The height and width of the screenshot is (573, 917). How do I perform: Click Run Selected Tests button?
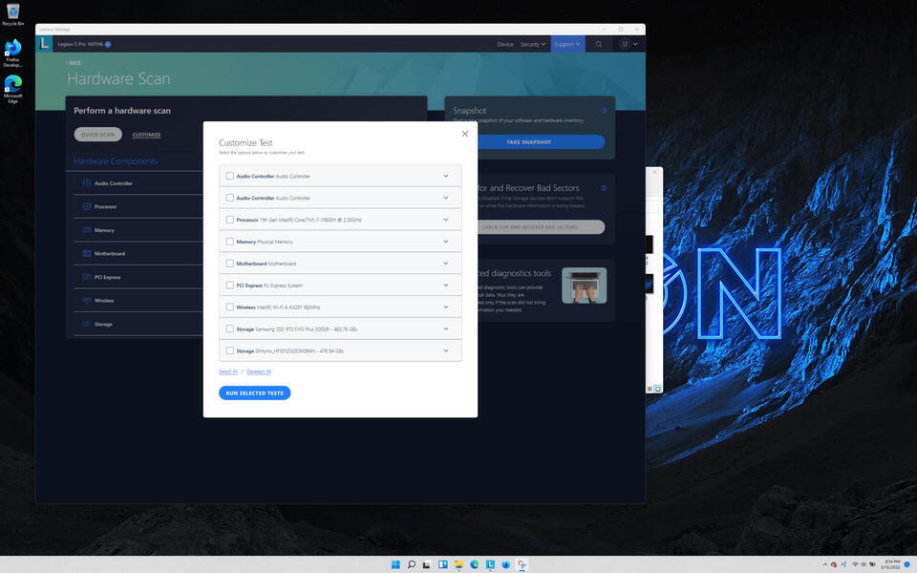[x=254, y=393]
